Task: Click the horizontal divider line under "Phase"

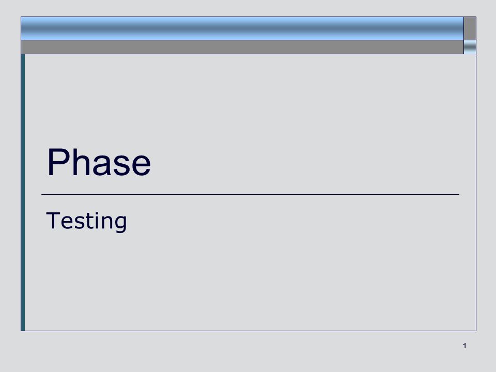Action: 250,195
